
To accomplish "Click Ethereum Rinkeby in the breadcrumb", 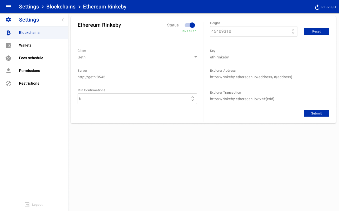I will [105, 7].
